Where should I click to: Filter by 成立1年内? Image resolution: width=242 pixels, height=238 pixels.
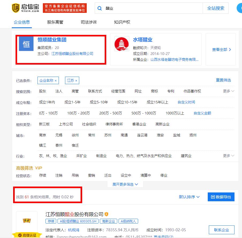pos(47,102)
